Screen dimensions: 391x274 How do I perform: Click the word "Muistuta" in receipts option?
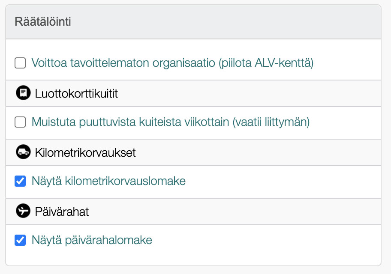click(x=54, y=122)
